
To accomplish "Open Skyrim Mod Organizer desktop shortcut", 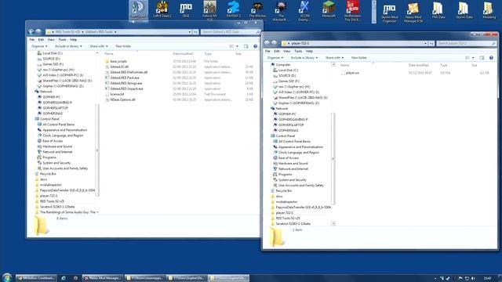I will [389, 13].
